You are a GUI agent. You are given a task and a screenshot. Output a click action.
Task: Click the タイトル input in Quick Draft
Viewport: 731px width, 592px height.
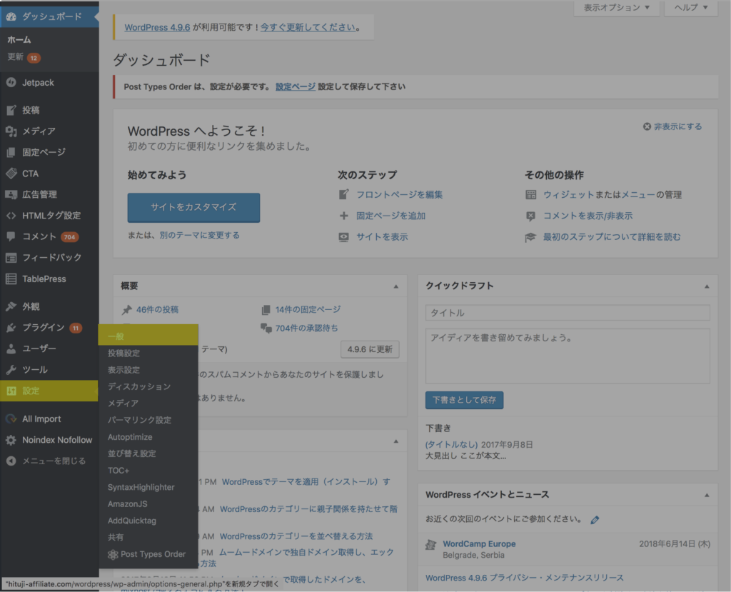[x=568, y=313]
